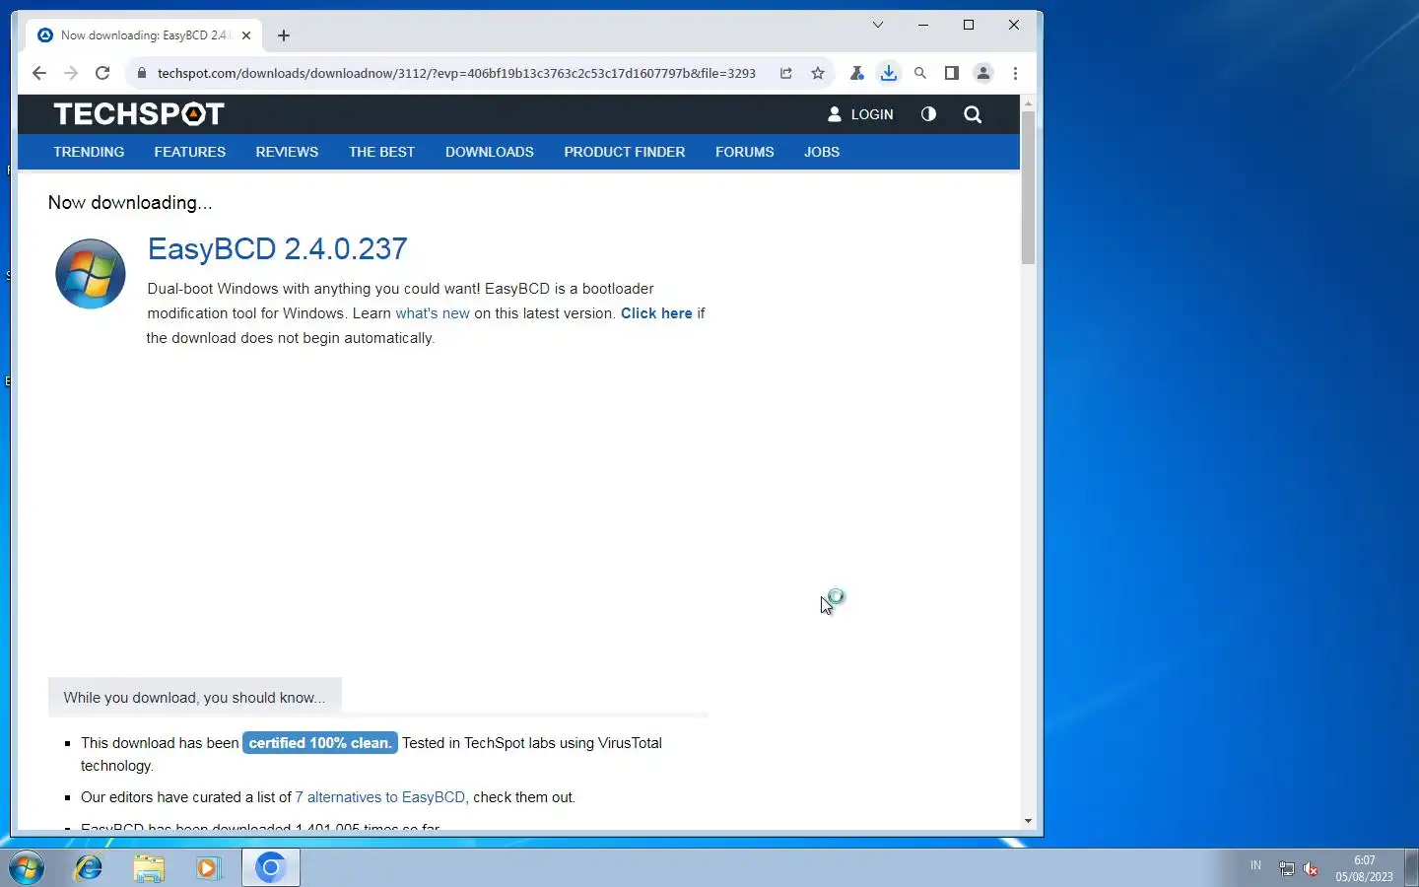Open Windows Explorer folder in taskbar

(x=149, y=868)
